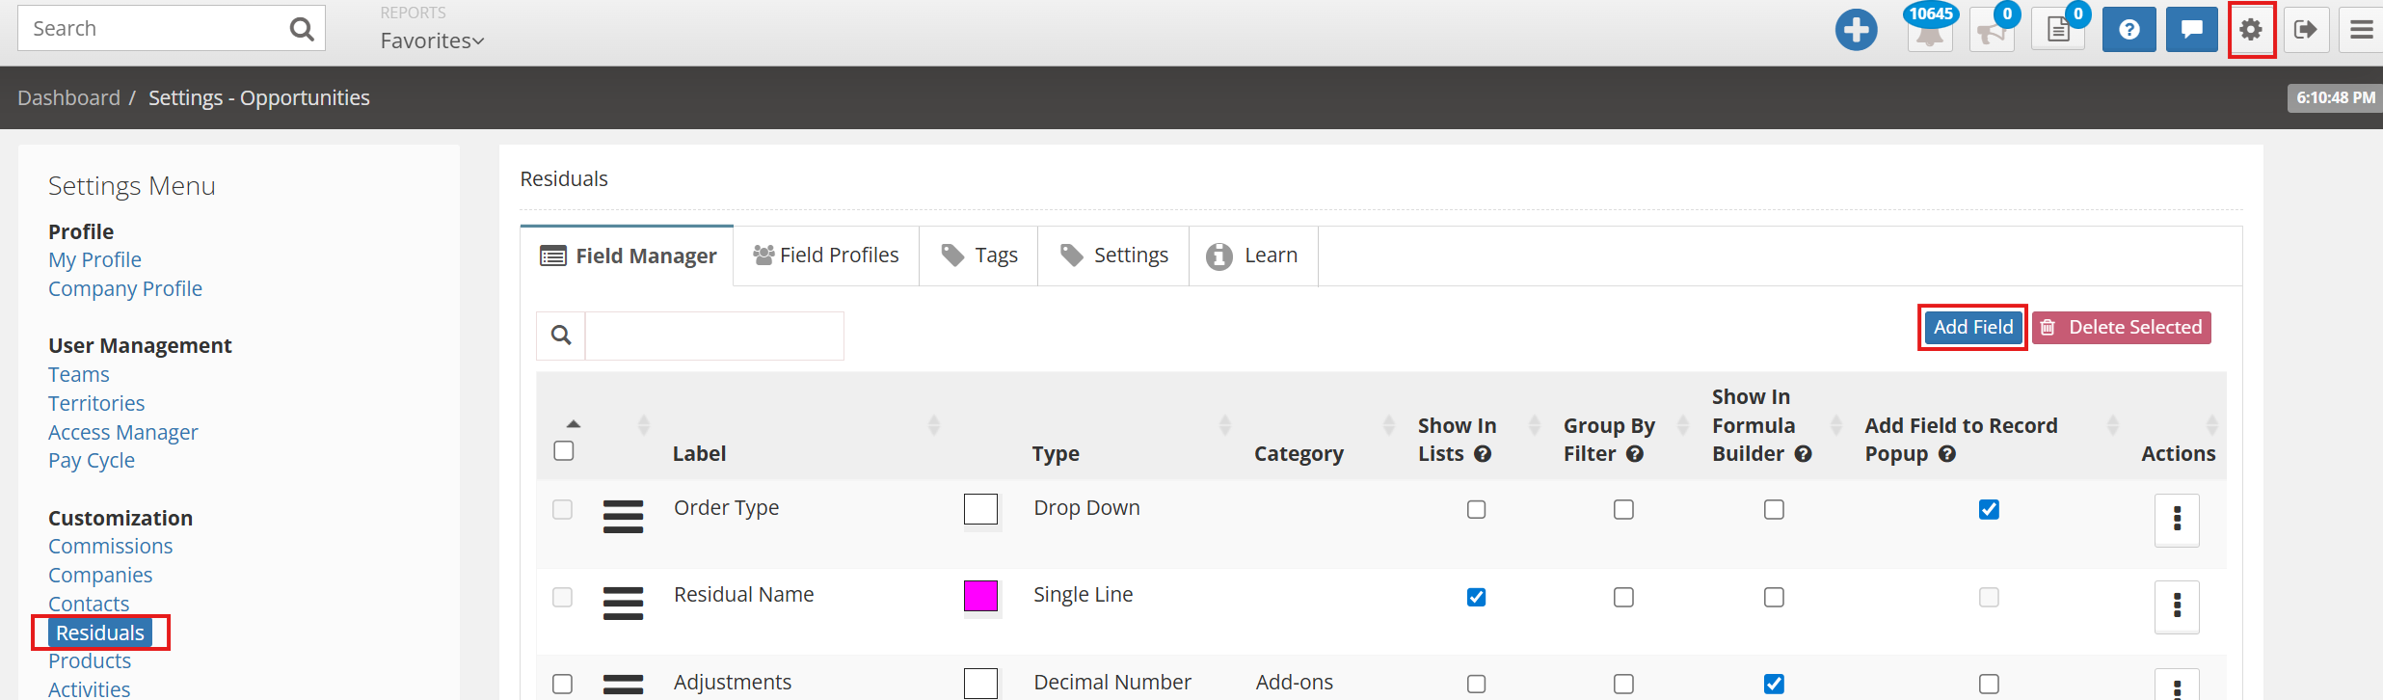Enable Show In Lists for Order Type
This screenshot has width=2383, height=700.
tap(1476, 509)
